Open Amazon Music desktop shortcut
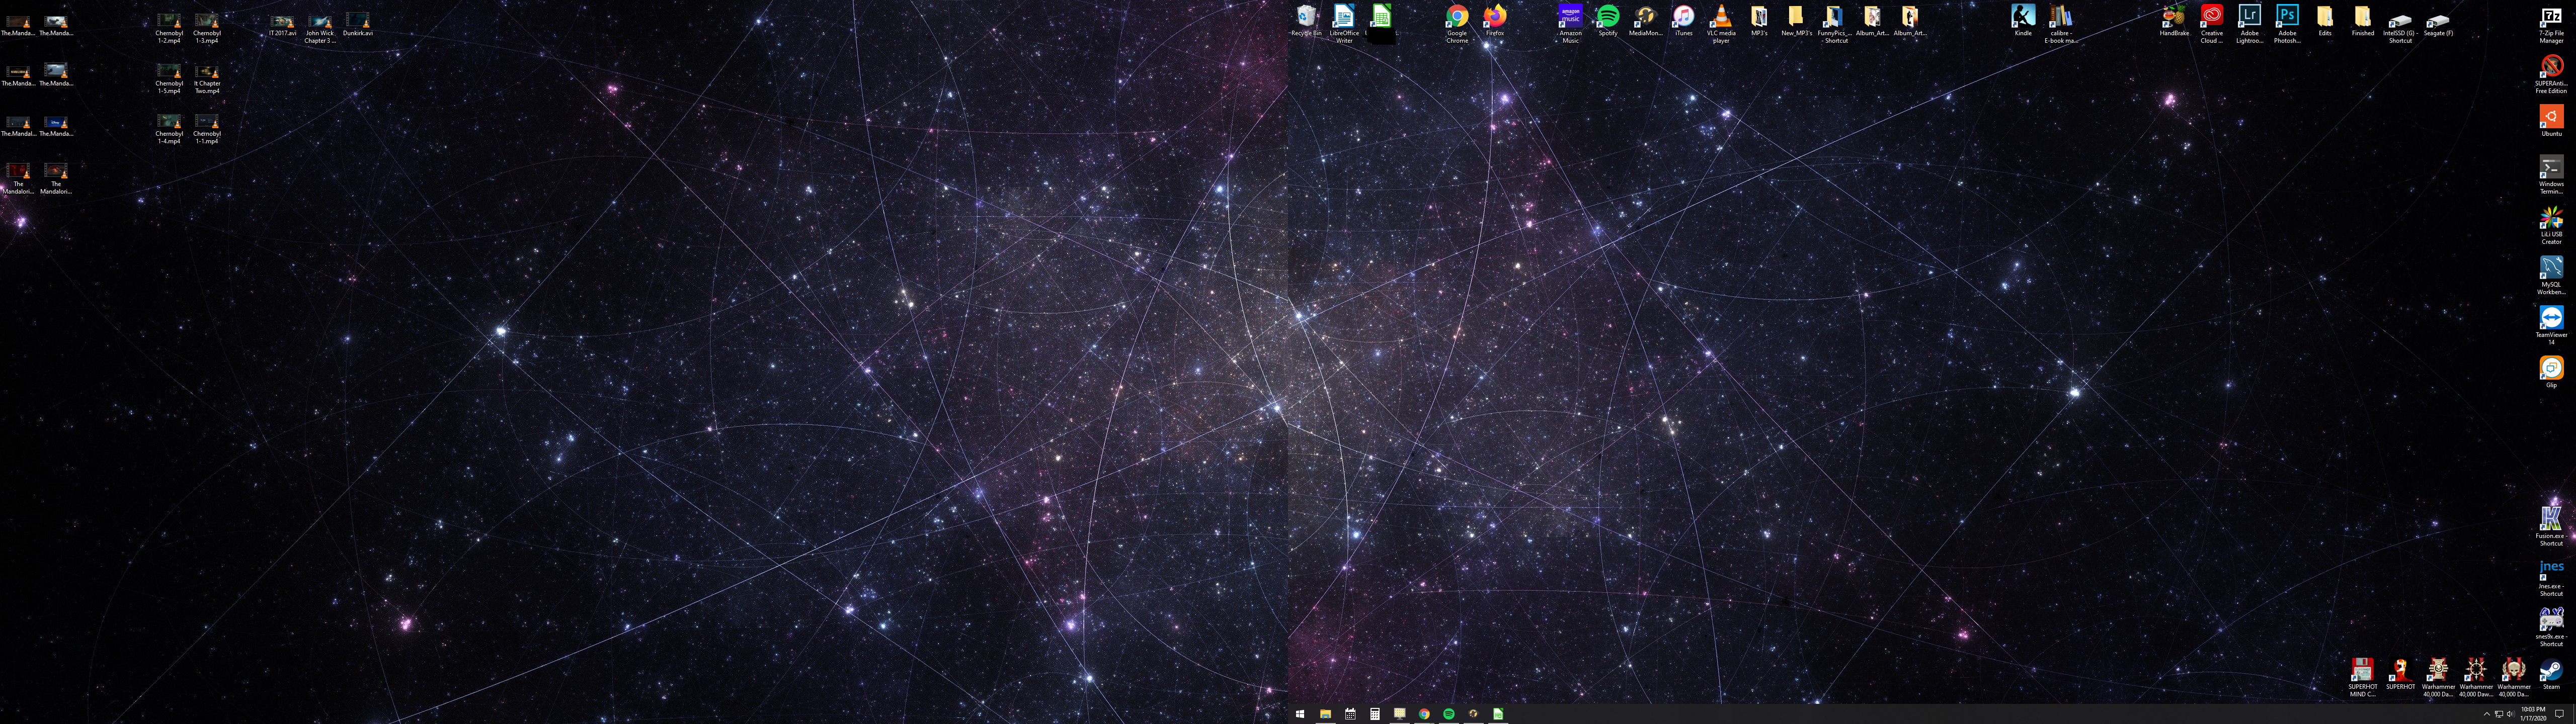This screenshot has width=2576, height=724. (1571, 24)
